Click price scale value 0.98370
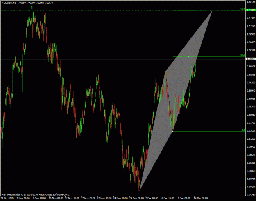Screen dimensions: 256x201 coord(251,107)
